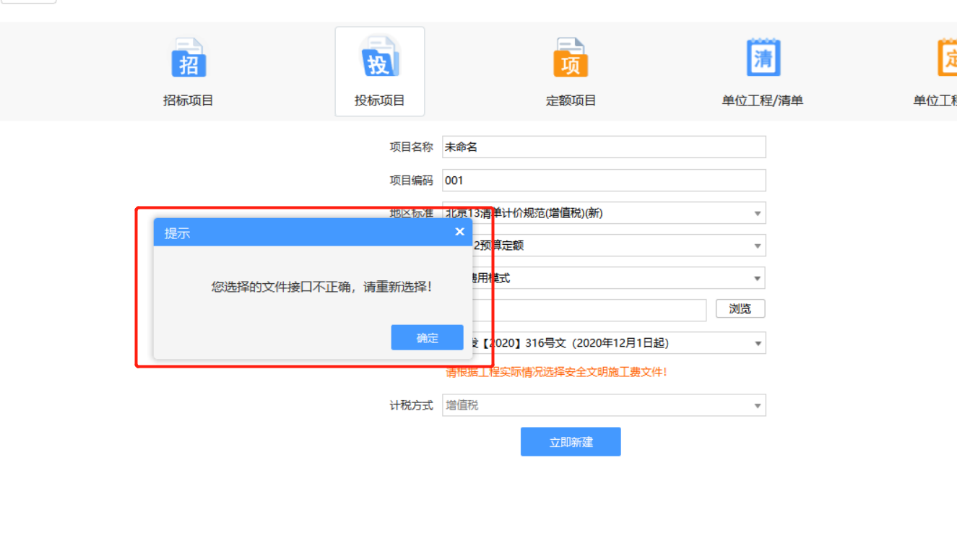Expand the 计税方式 dropdown
Viewport: 957px width, 541px height.
756,405
